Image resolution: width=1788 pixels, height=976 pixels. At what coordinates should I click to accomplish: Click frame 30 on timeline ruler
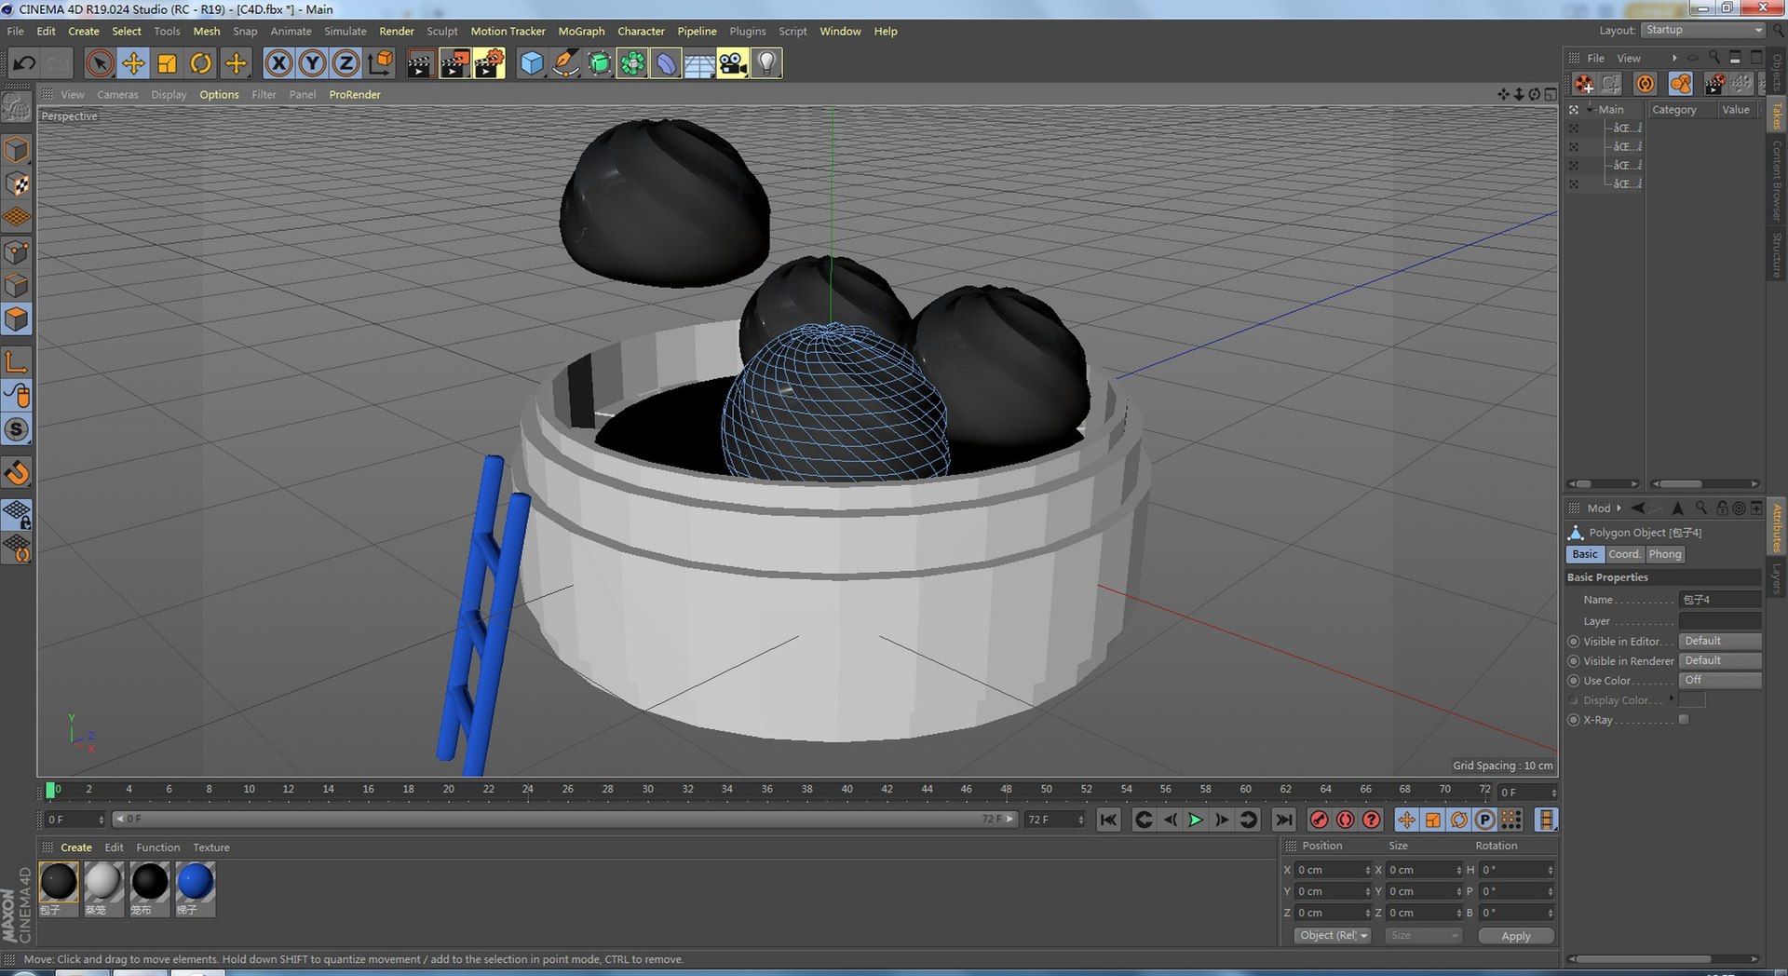point(647,790)
